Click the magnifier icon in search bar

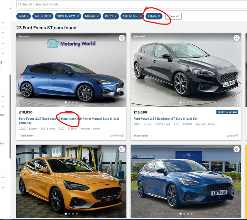20,4
